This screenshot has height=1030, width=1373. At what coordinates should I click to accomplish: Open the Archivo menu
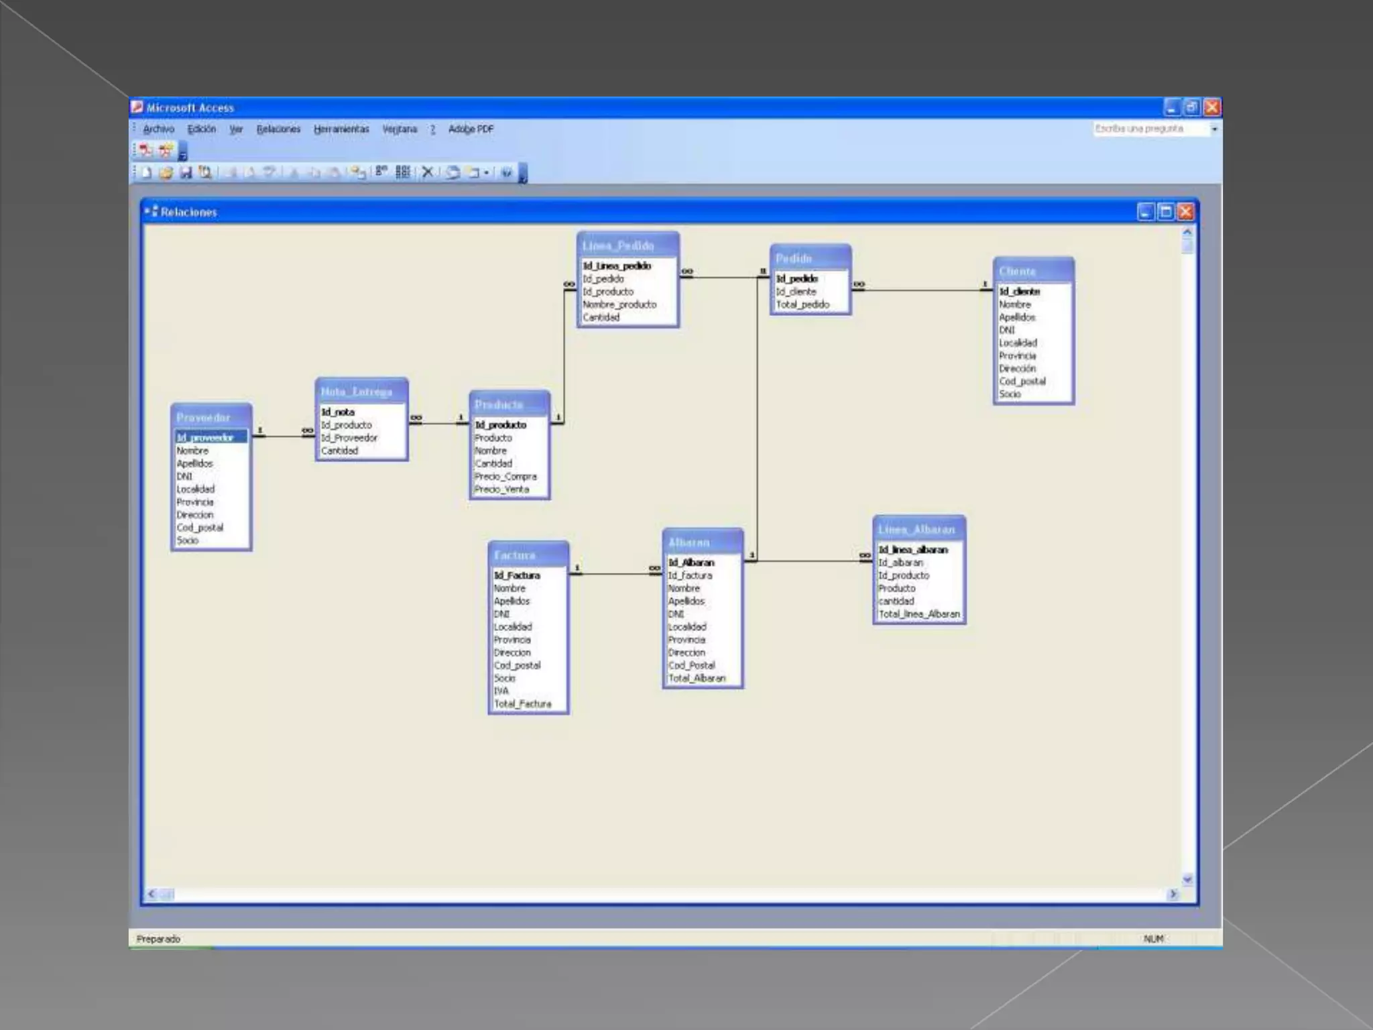159,129
